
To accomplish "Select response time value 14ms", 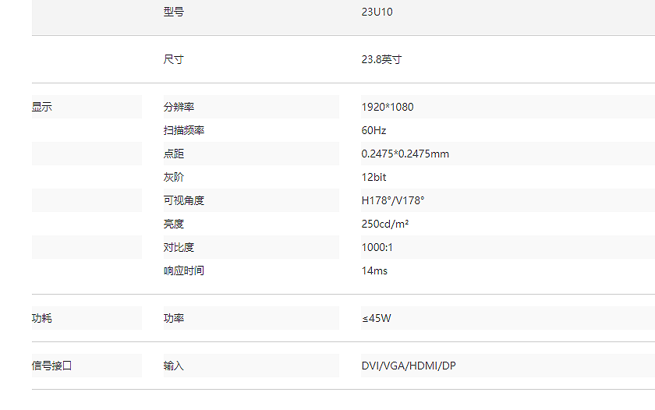I will point(374,270).
